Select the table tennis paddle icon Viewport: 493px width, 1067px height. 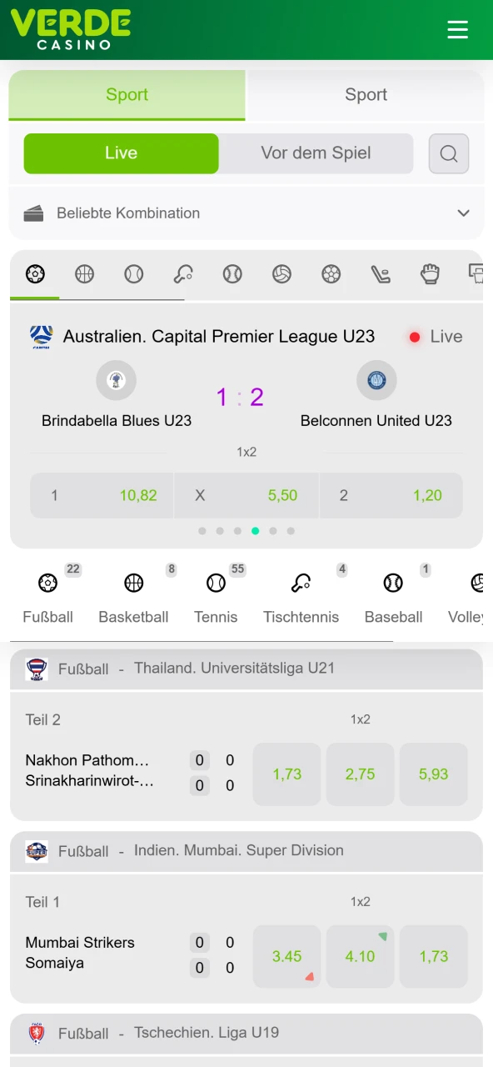coord(183,274)
